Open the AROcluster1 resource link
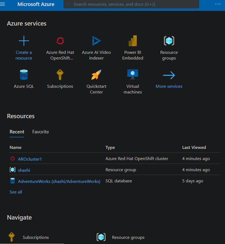Viewport: 225px width, 244px height. coord(30,159)
